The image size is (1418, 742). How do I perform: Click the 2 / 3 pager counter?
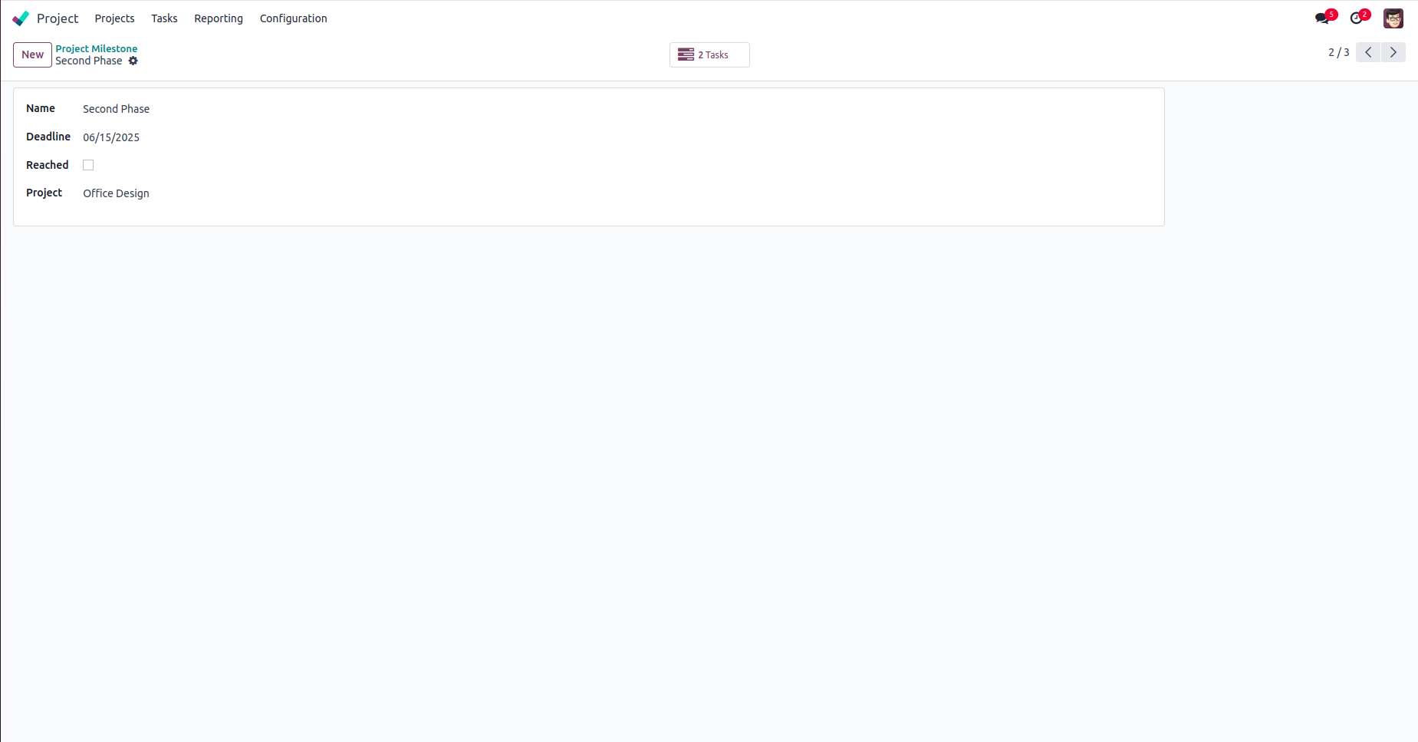1339,52
